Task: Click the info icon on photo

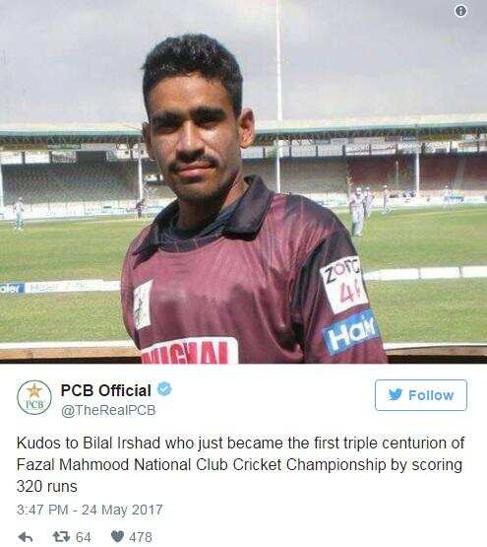Action: 460,11
